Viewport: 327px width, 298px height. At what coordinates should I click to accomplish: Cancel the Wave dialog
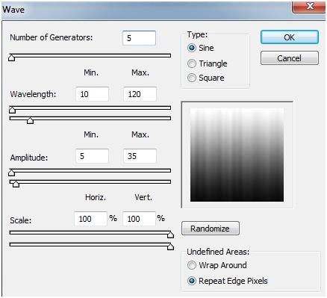coord(290,58)
